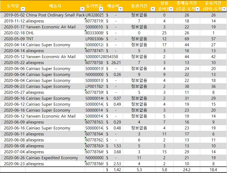Select the shipping fee cell 0.07
The width and height of the screenshot is (227, 173).
point(113,98)
